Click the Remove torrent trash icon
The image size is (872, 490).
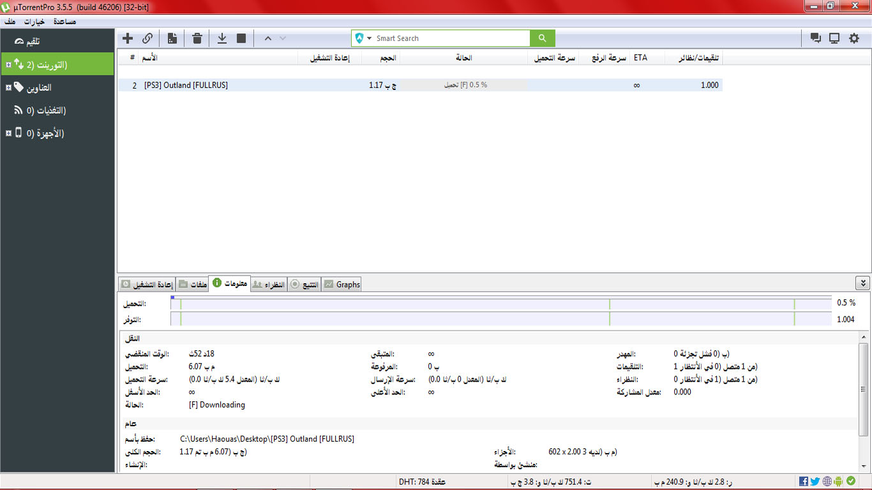pyautogui.click(x=197, y=38)
